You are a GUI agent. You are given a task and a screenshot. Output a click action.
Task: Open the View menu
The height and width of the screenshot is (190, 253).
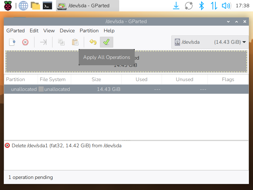(x=49, y=31)
